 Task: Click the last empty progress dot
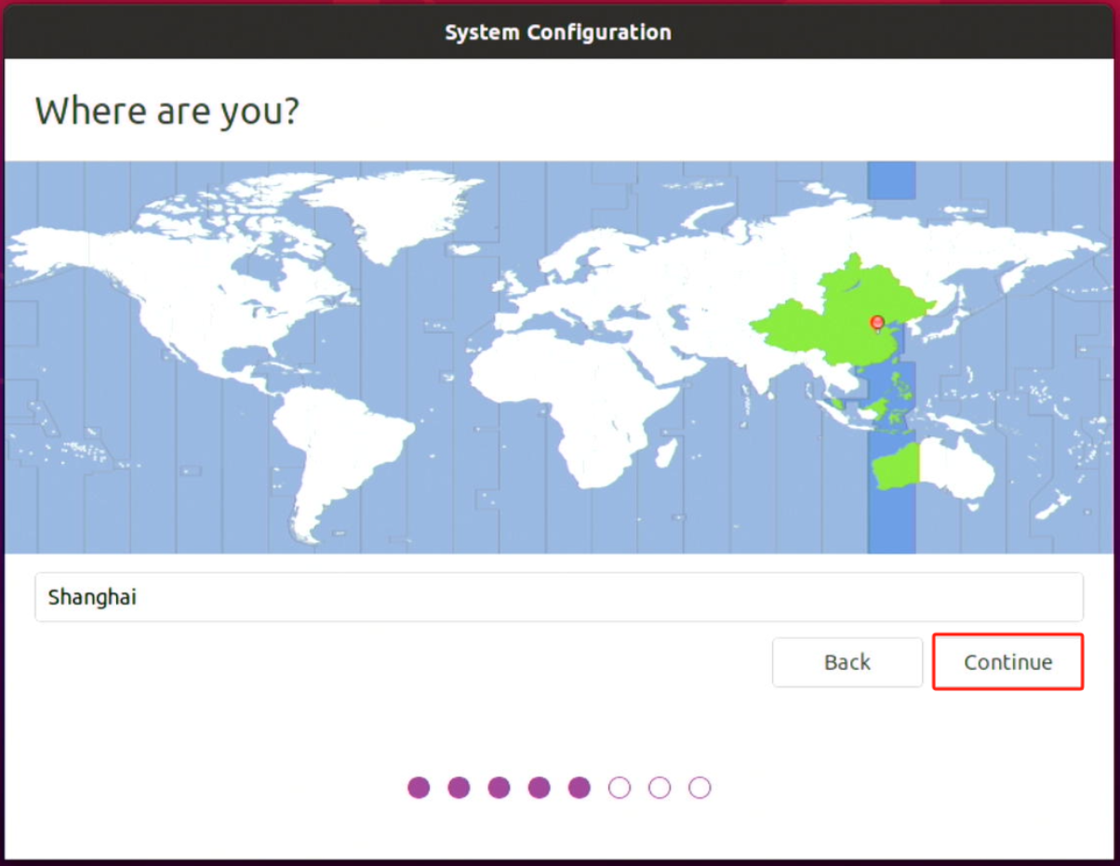700,788
